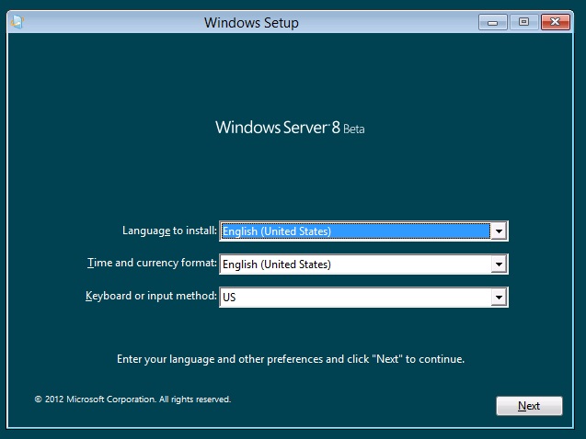Screen dimensions: 586x439
Task: Minimize the Windows Setup window
Action: coord(495,22)
